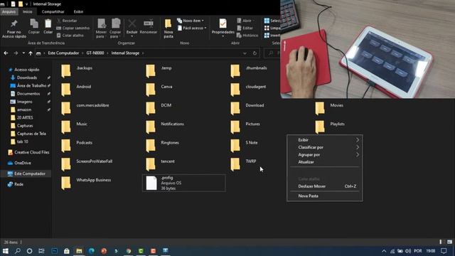Screen dimensions: 455x256
Task: Select the TWRP folder
Action: pyautogui.click(x=243, y=164)
